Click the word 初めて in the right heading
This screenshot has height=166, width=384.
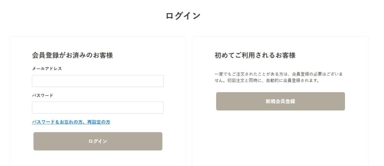(225, 55)
